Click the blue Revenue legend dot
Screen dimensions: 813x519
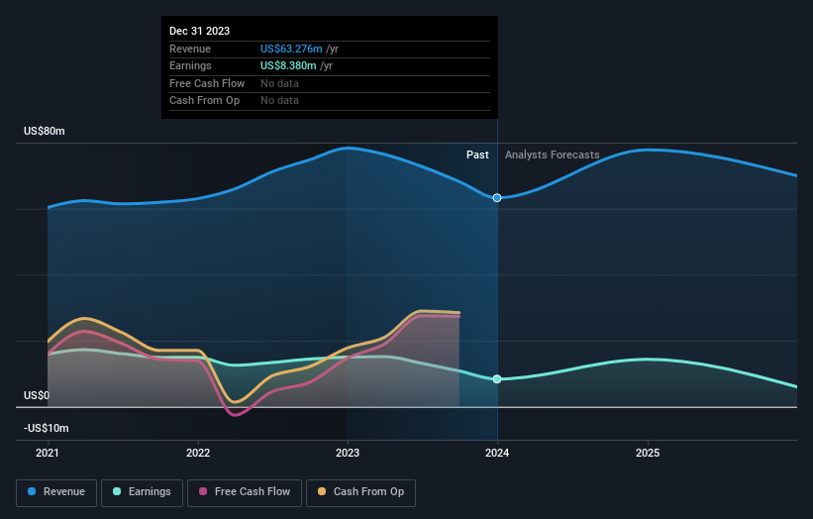(x=32, y=491)
